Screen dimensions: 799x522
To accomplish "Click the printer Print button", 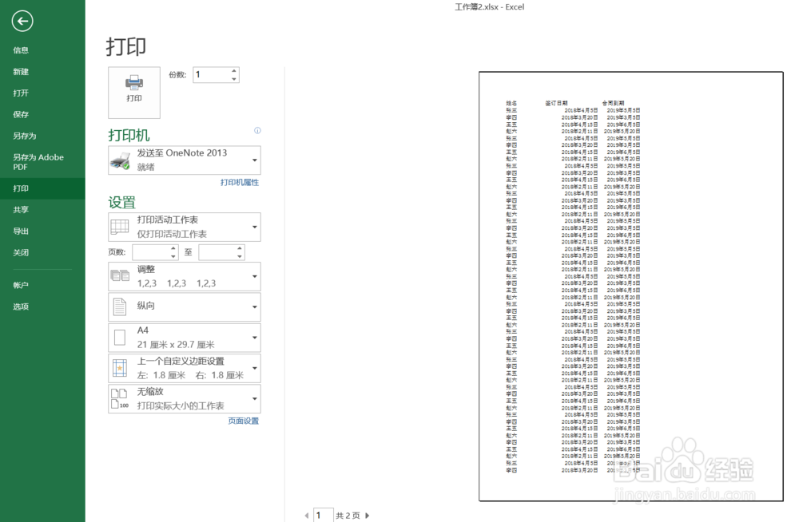I will 134,92.
